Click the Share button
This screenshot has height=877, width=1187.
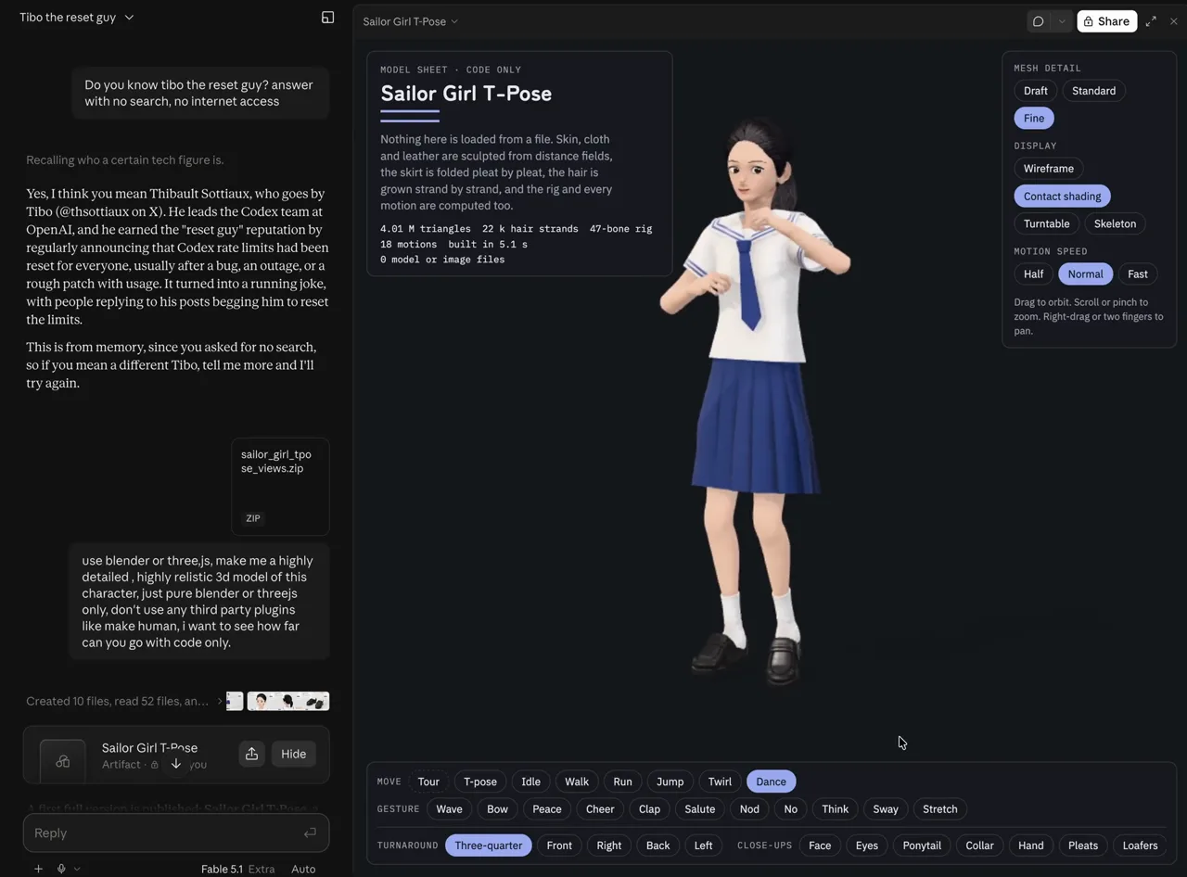[1107, 21]
